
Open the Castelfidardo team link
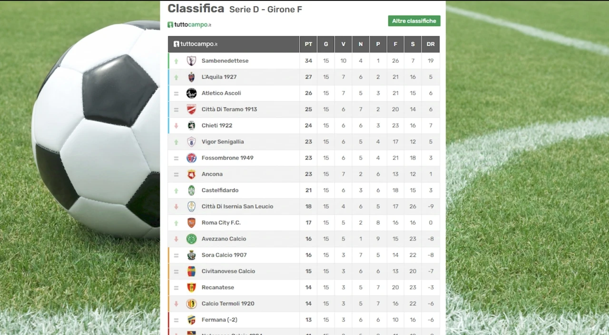pos(220,190)
